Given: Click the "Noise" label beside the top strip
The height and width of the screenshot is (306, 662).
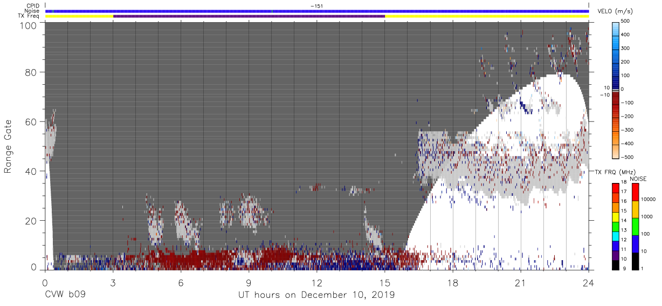Looking at the screenshot, I should click(33, 11).
